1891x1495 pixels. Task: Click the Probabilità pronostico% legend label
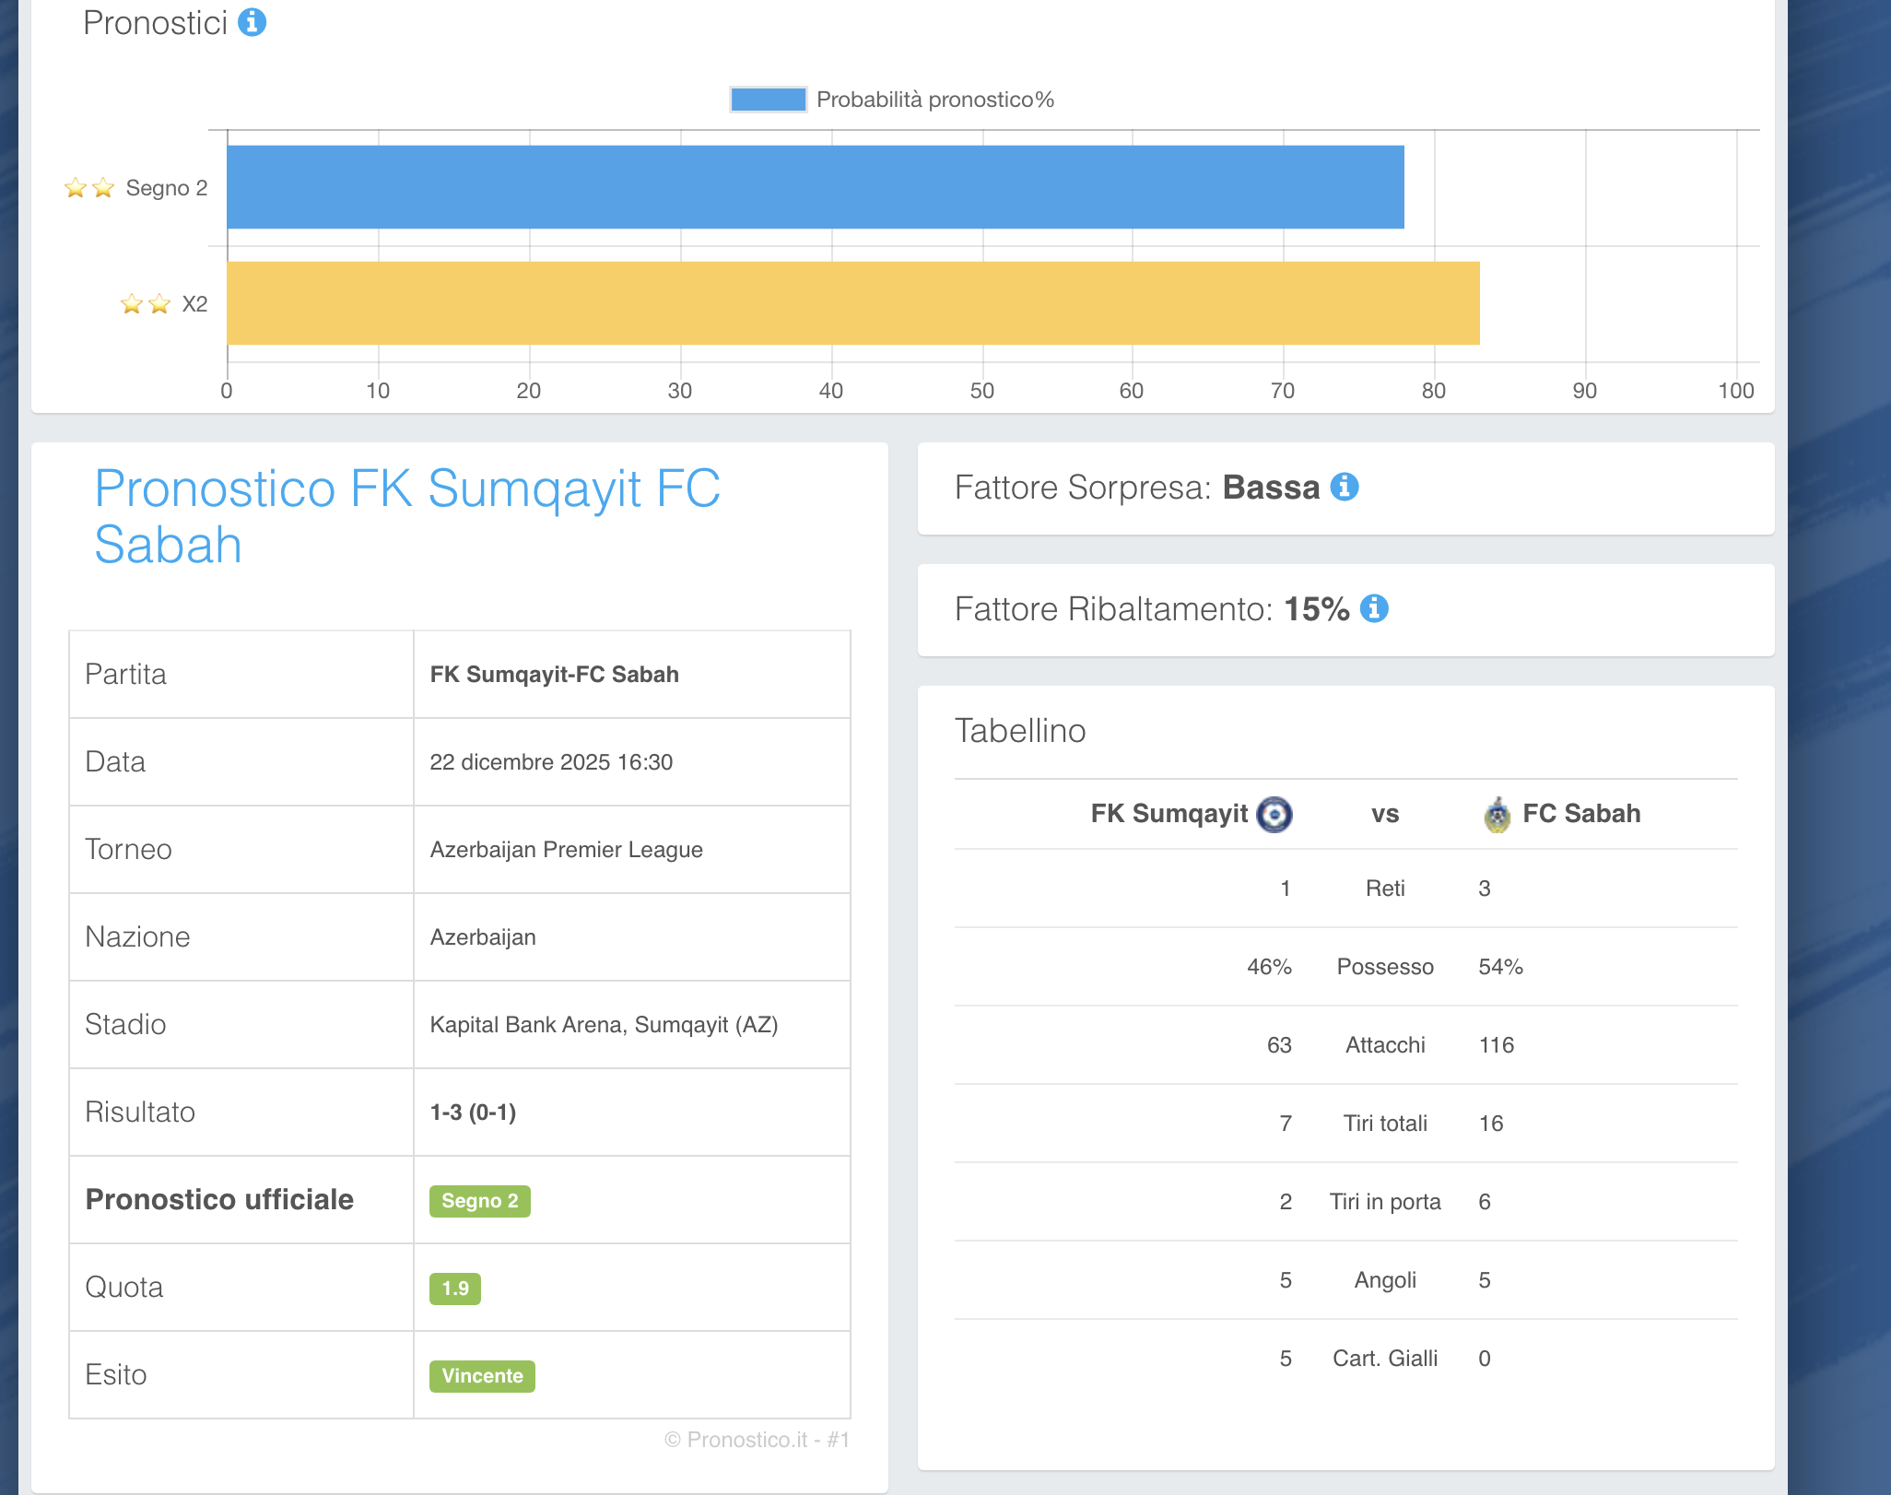coord(934,100)
